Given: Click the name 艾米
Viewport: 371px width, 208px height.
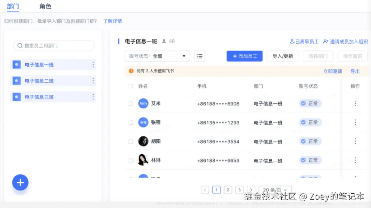Looking at the screenshot, I should 156,103.
